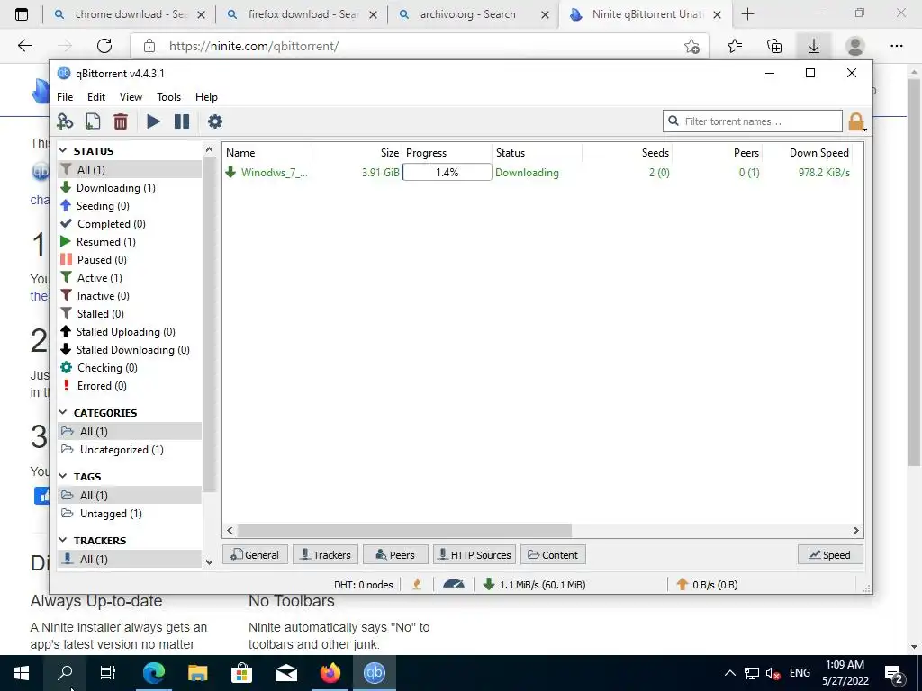Select the Completed (0) status filter
The height and width of the screenshot is (691, 922).
[x=111, y=224]
